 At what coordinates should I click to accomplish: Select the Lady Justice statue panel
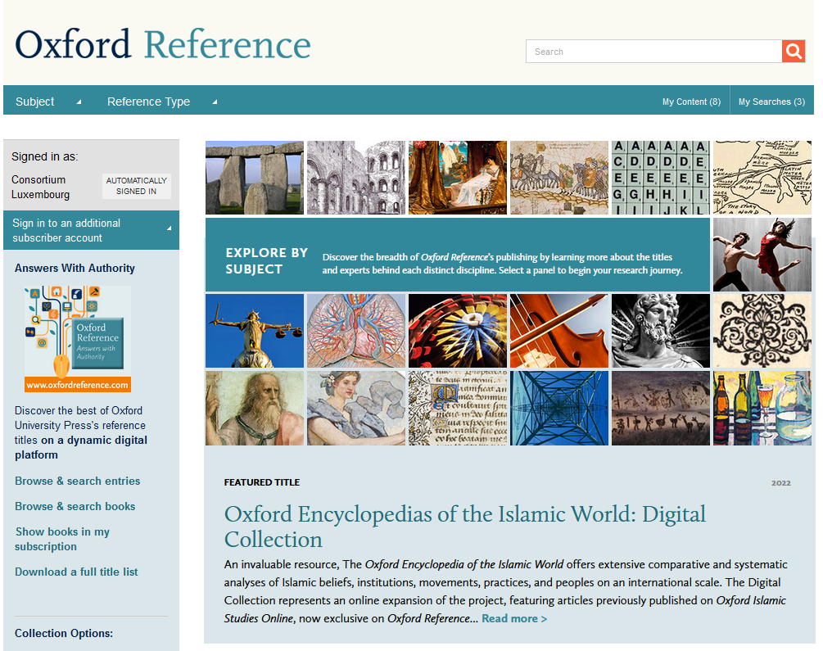pyautogui.click(x=255, y=331)
